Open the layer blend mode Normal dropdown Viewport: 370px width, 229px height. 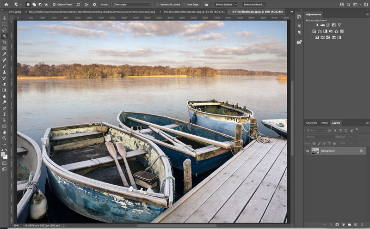click(319, 137)
